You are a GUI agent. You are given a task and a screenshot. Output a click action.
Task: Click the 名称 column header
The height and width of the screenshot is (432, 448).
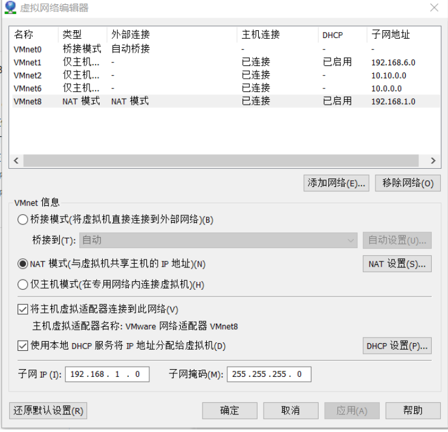(x=34, y=34)
